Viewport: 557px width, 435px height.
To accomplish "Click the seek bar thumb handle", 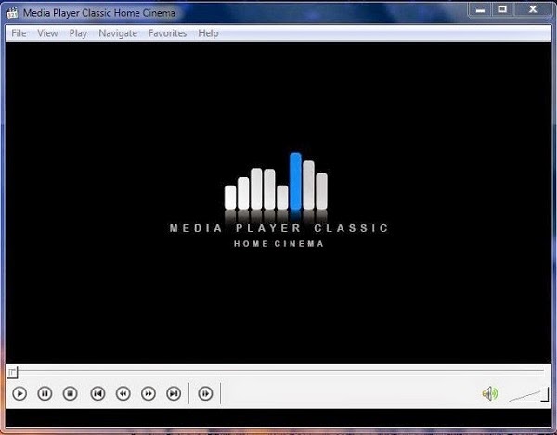I will click(x=12, y=373).
